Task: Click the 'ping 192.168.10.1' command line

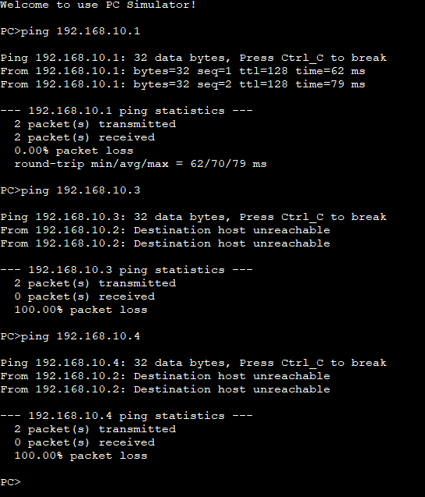Action: click(70, 31)
